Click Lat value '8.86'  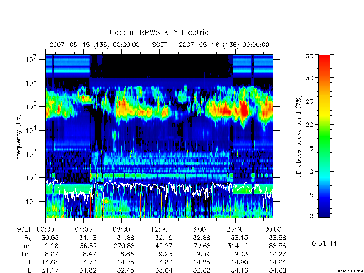click(x=127, y=254)
